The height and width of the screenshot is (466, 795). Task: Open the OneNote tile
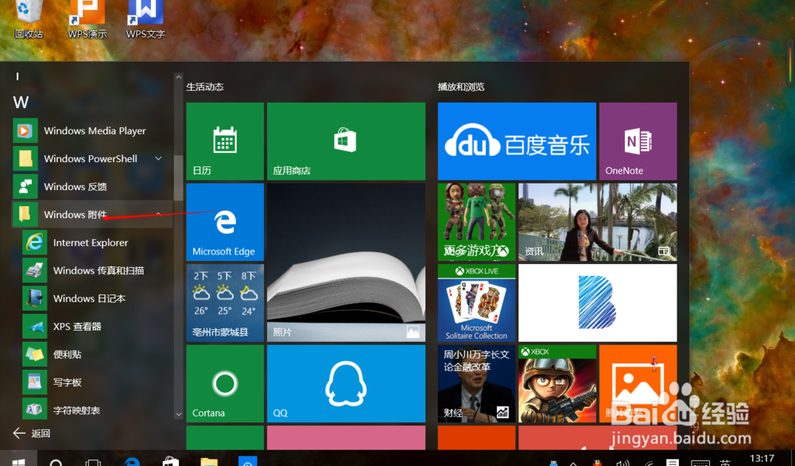pyautogui.click(x=638, y=141)
